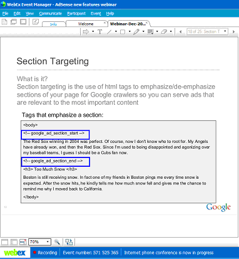
Task: Open the highlighter tool dropdown arrow
Action: tap(143, 32)
